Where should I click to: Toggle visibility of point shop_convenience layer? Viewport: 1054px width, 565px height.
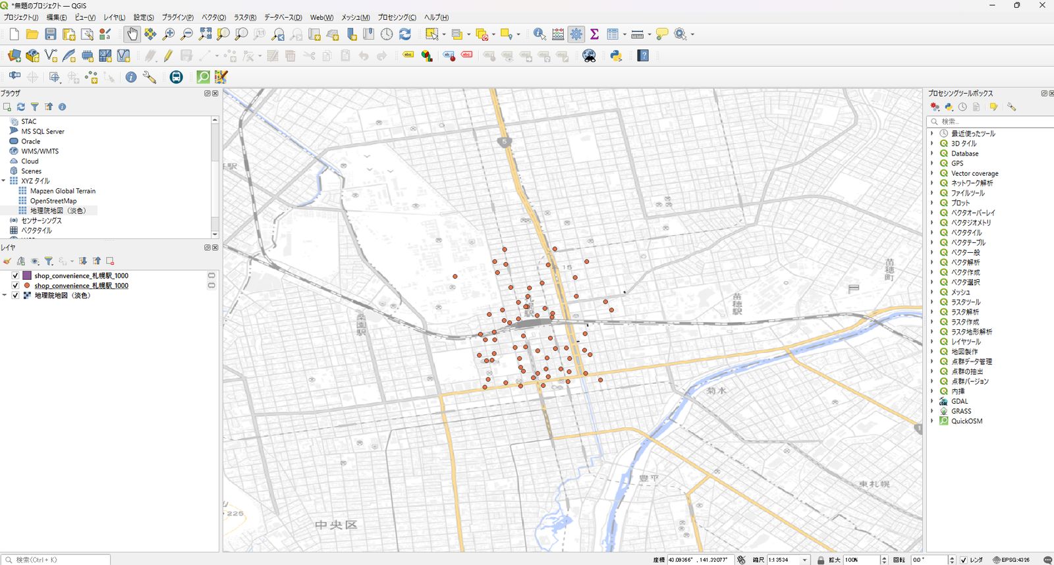[x=15, y=286]
